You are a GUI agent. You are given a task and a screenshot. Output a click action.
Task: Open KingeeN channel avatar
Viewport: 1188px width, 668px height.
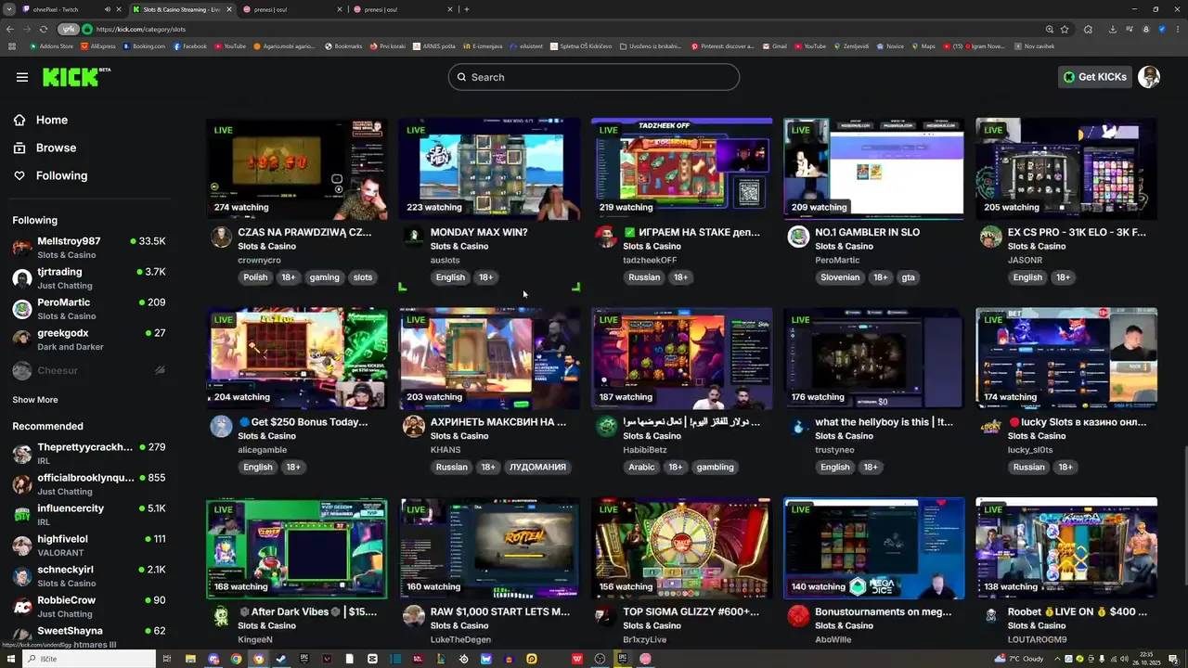[221, 616]
